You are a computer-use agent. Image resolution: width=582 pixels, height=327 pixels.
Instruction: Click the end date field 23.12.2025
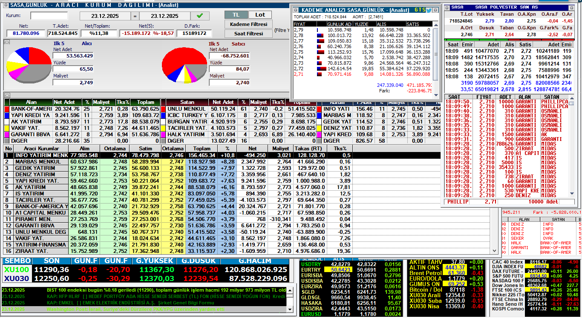[164, 16]
